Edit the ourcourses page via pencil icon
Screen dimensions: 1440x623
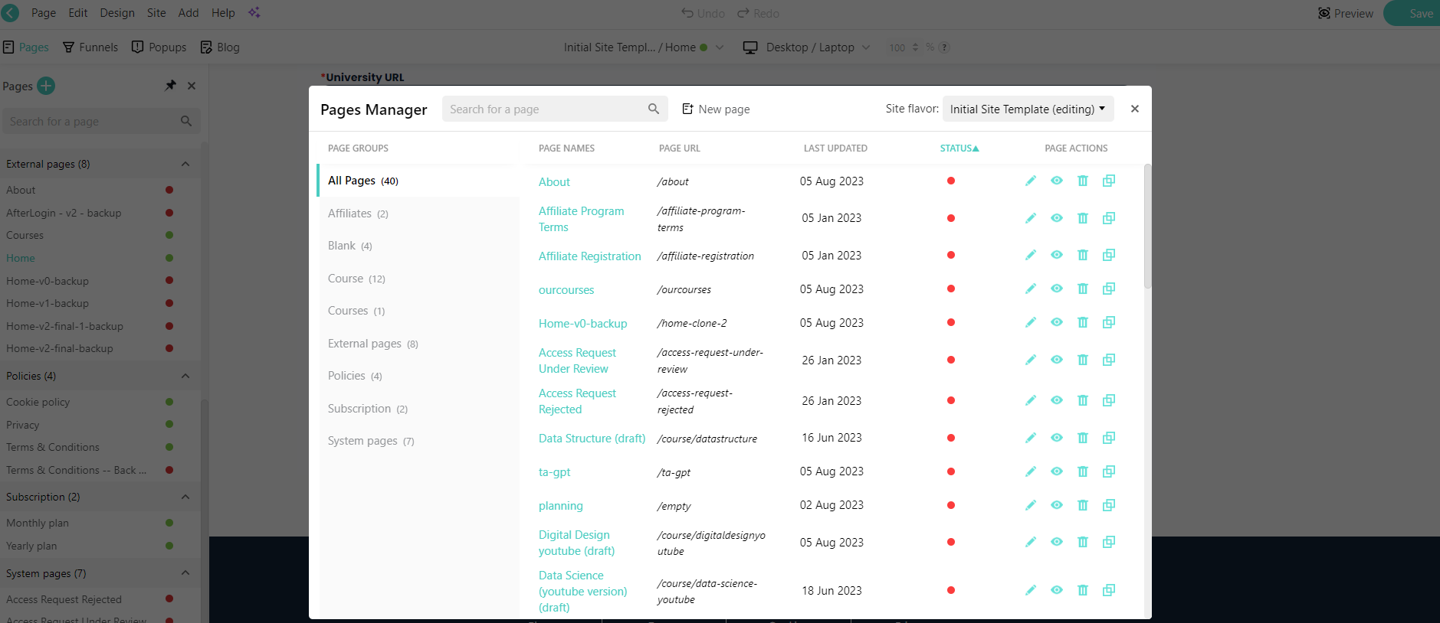pyautogui.click(x=1031, y=289)
